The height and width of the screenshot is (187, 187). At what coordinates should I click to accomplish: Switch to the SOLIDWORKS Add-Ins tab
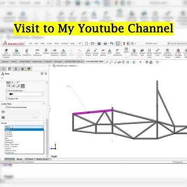click(74, 61)
